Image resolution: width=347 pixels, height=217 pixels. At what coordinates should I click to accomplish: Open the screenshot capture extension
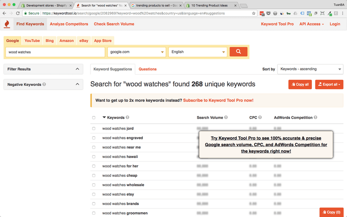coord(323,13)
